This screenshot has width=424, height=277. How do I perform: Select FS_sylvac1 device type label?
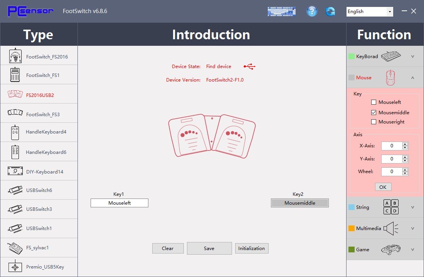tap(37, 248)
